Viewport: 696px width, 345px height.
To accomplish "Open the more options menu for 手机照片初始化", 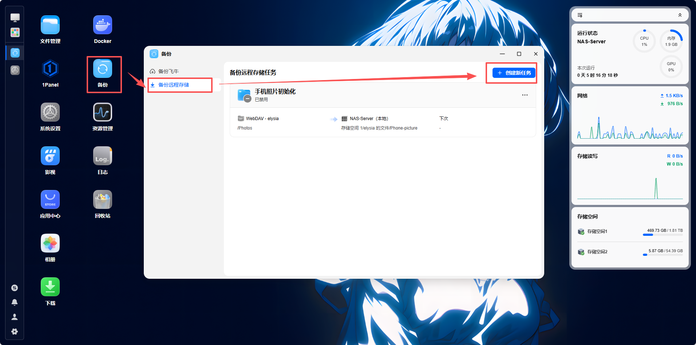I will coord(525,95).
